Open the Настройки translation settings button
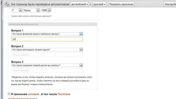 click(170, 4)
